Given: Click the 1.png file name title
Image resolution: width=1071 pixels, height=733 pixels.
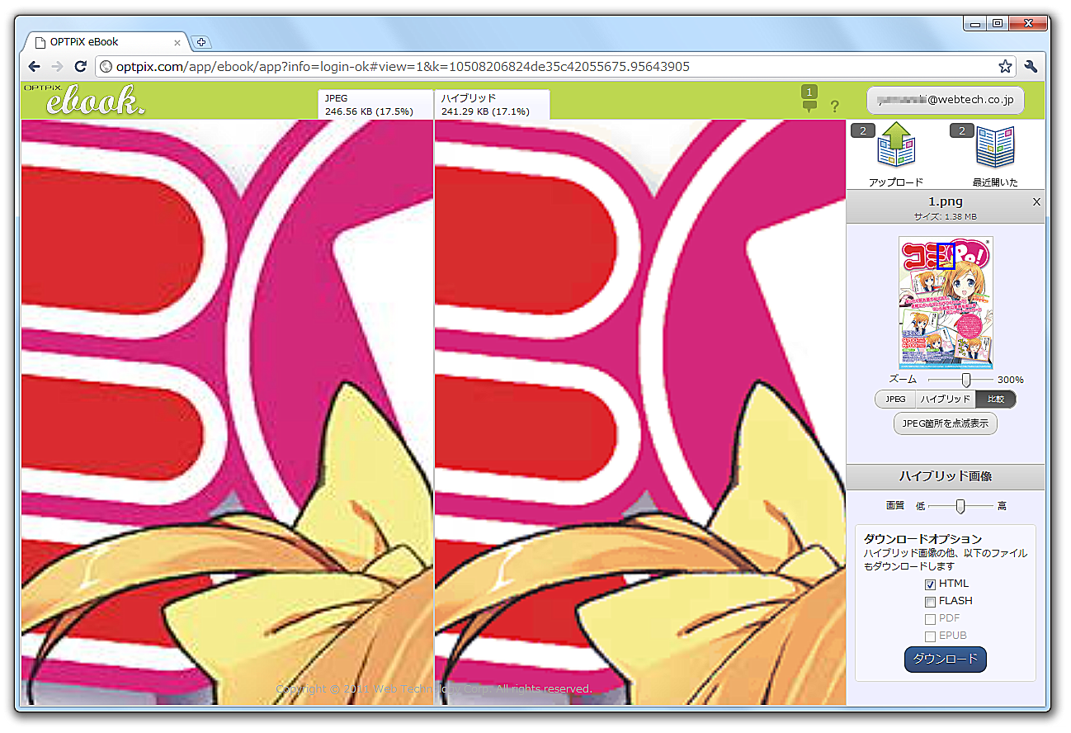Looking at the screenshot, I should [946, 201].
